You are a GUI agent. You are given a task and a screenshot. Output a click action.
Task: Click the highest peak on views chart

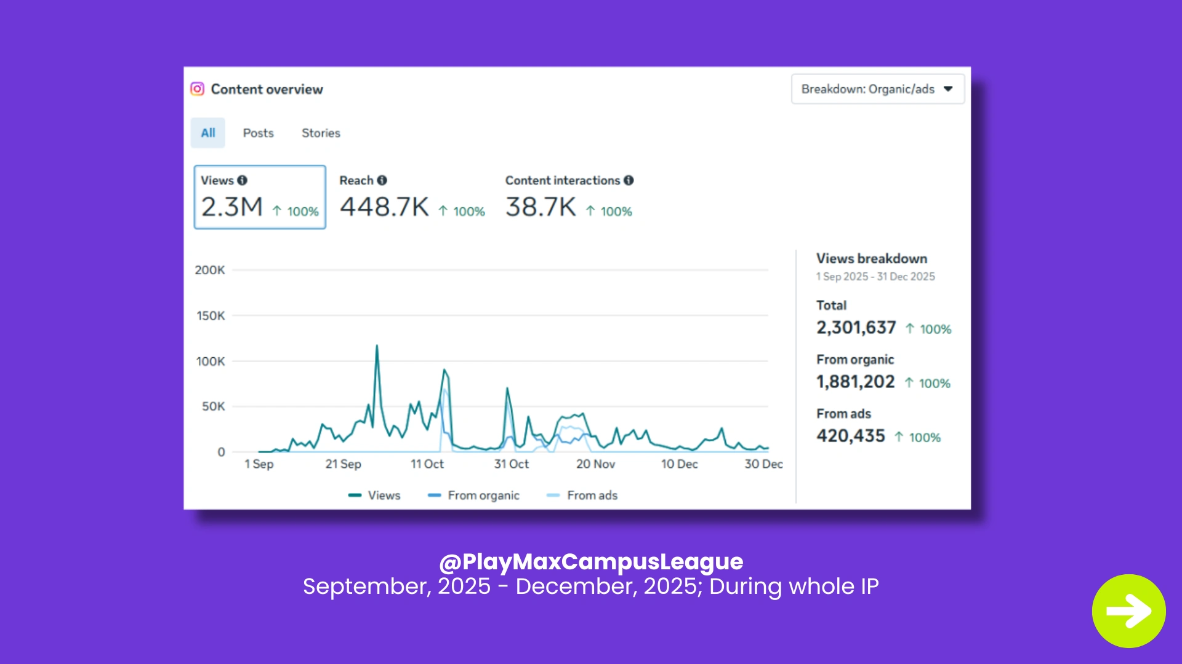[x=377, y=347]
